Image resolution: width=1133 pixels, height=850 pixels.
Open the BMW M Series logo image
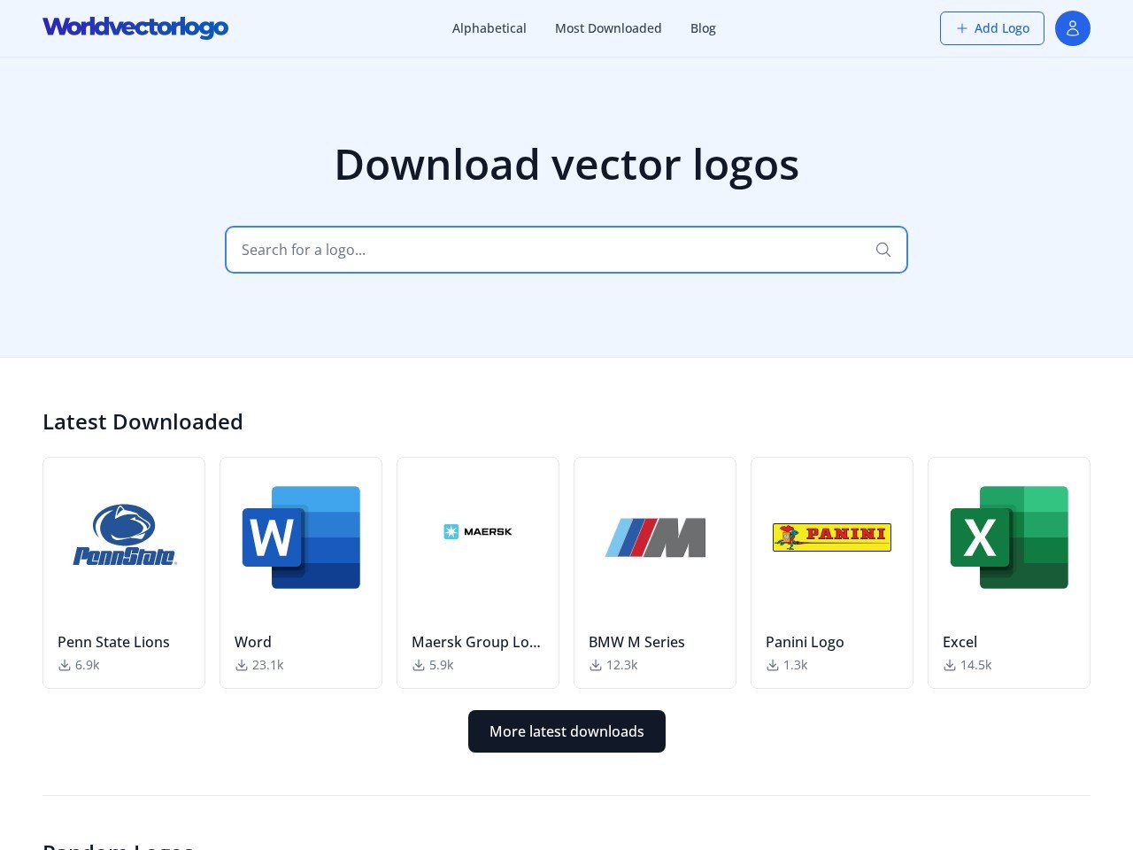pos(655,537)
